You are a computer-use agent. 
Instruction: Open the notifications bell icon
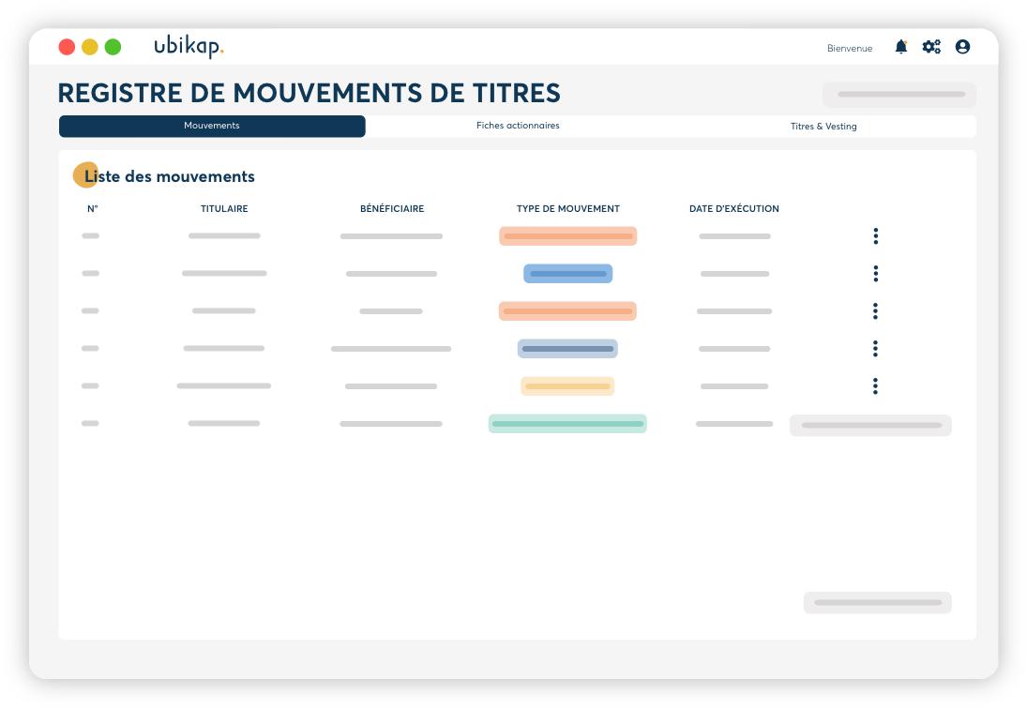point(900,47)
